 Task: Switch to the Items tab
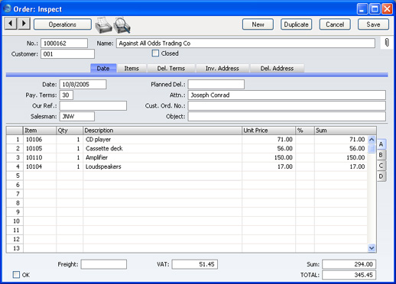(131, 69)
